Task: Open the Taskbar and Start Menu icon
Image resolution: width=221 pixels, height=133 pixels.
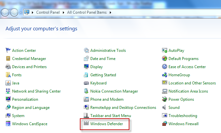Action: coord(86,115)
